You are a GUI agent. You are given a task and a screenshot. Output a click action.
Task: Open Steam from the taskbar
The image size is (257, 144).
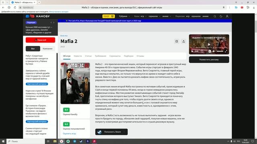pyautogui.click(x=81, y=141)
